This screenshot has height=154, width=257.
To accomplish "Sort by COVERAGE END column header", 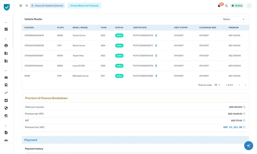I will 208,28.
